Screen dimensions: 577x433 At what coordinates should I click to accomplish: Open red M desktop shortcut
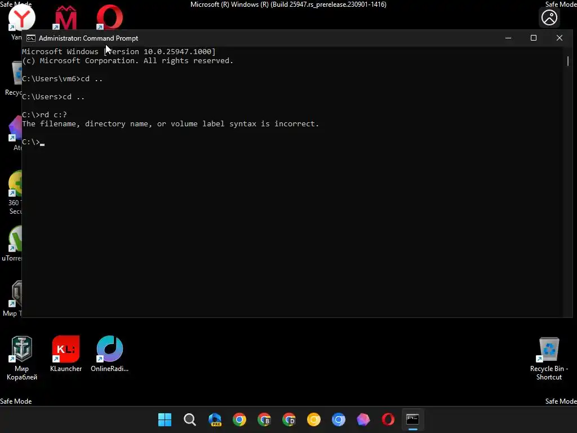(x=66, y=17)
